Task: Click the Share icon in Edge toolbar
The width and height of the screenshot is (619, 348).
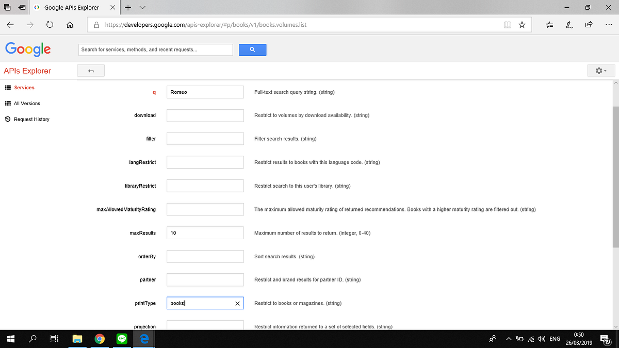Action: coord(589,24)
